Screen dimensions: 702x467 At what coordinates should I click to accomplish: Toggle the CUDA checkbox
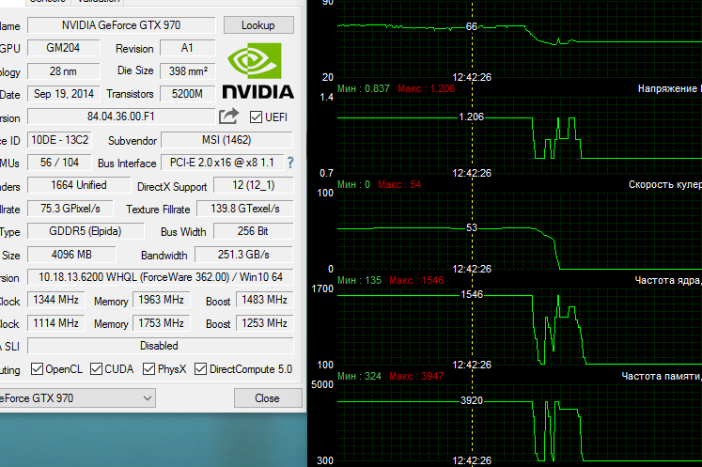pos(96,369)
